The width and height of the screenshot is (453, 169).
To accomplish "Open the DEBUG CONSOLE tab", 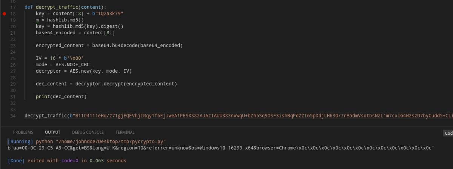I will (x=88, y=132).
